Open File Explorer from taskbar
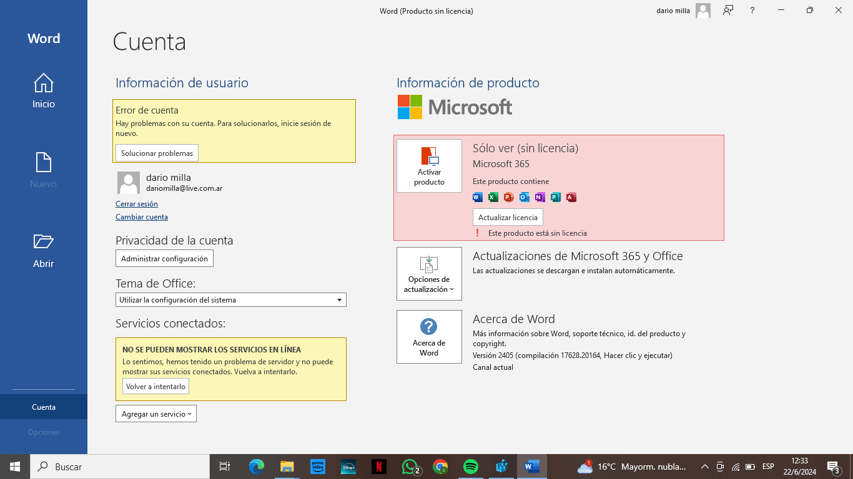The width and height of the screenshot is (853, 479). tap(287, 467)
